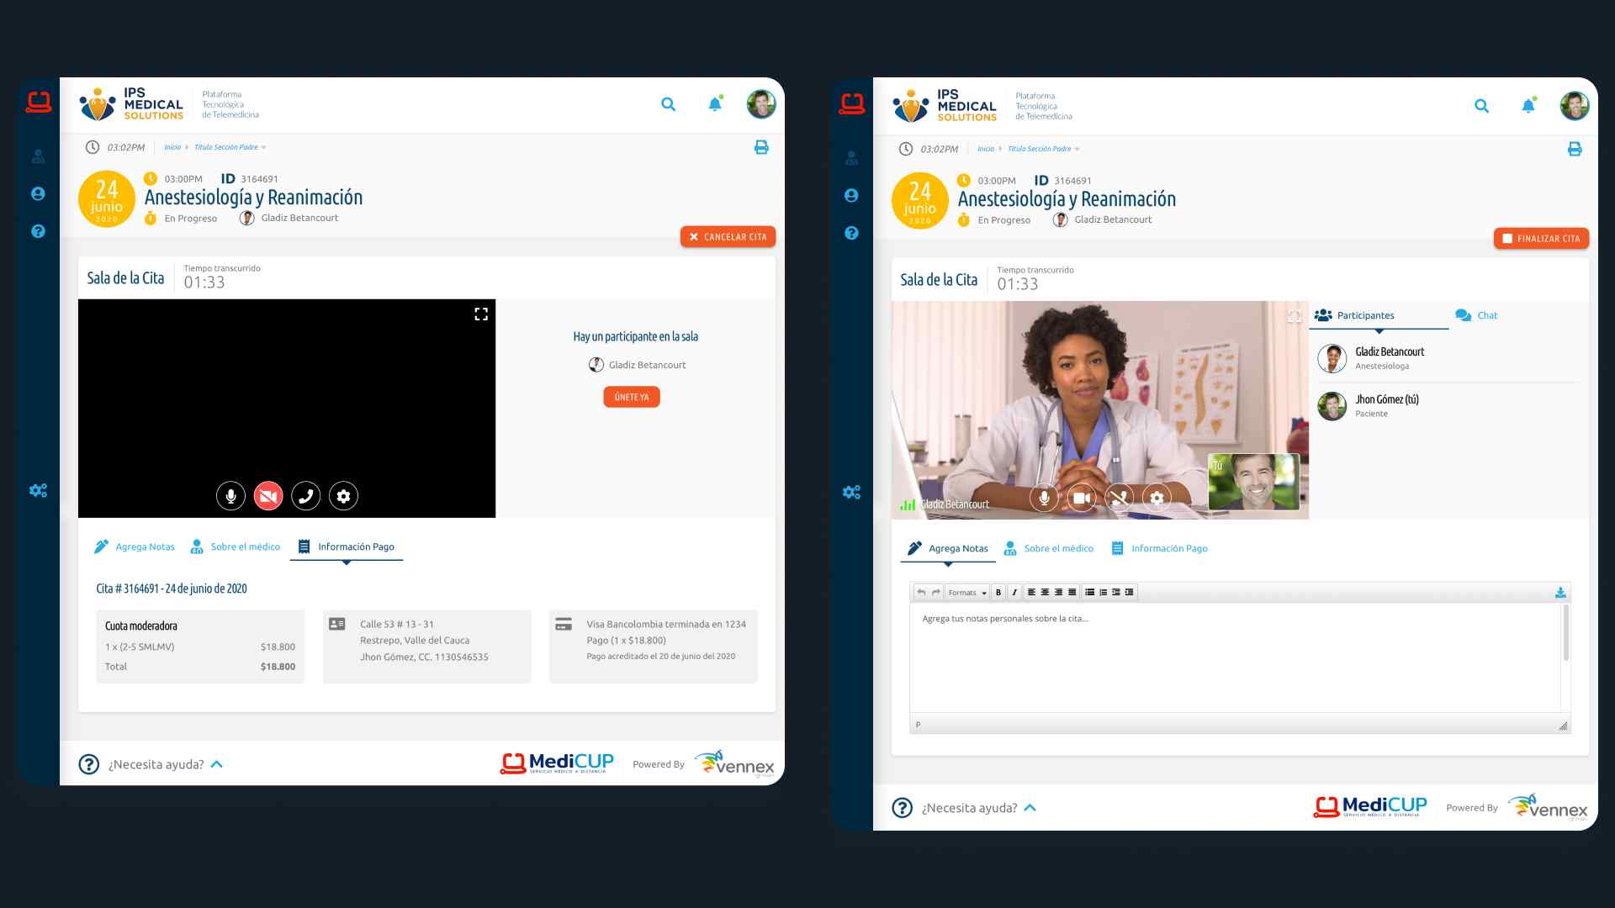The width and height of the screenshot is (1615, 908).
Task: Click the red camera-off button in left video
Action: 267,496
